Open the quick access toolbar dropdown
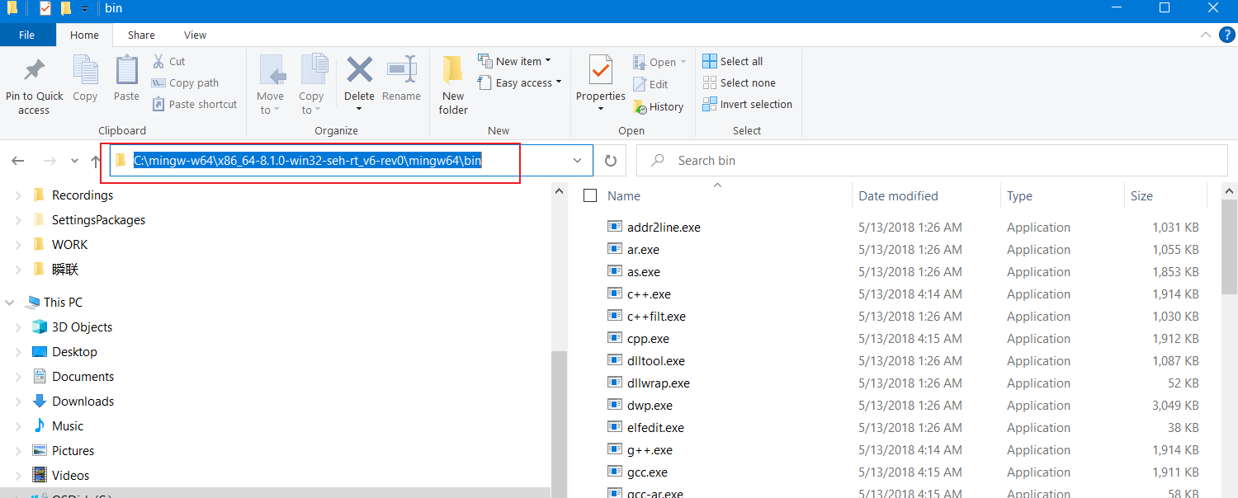The height and width of the screenshot is (498, 1238). [x=84, y=8]
